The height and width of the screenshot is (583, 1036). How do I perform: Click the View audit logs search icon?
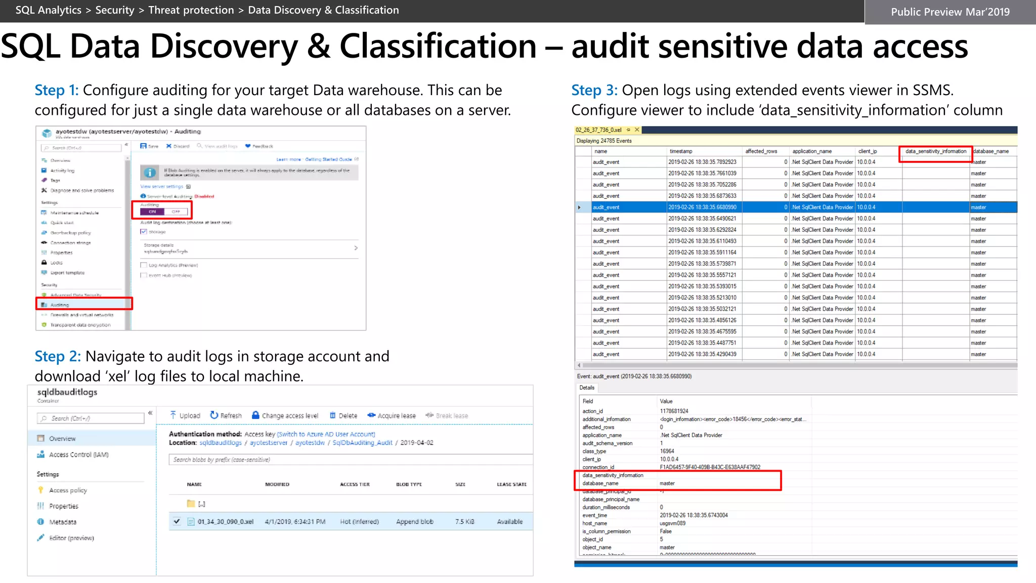[199, 146]
